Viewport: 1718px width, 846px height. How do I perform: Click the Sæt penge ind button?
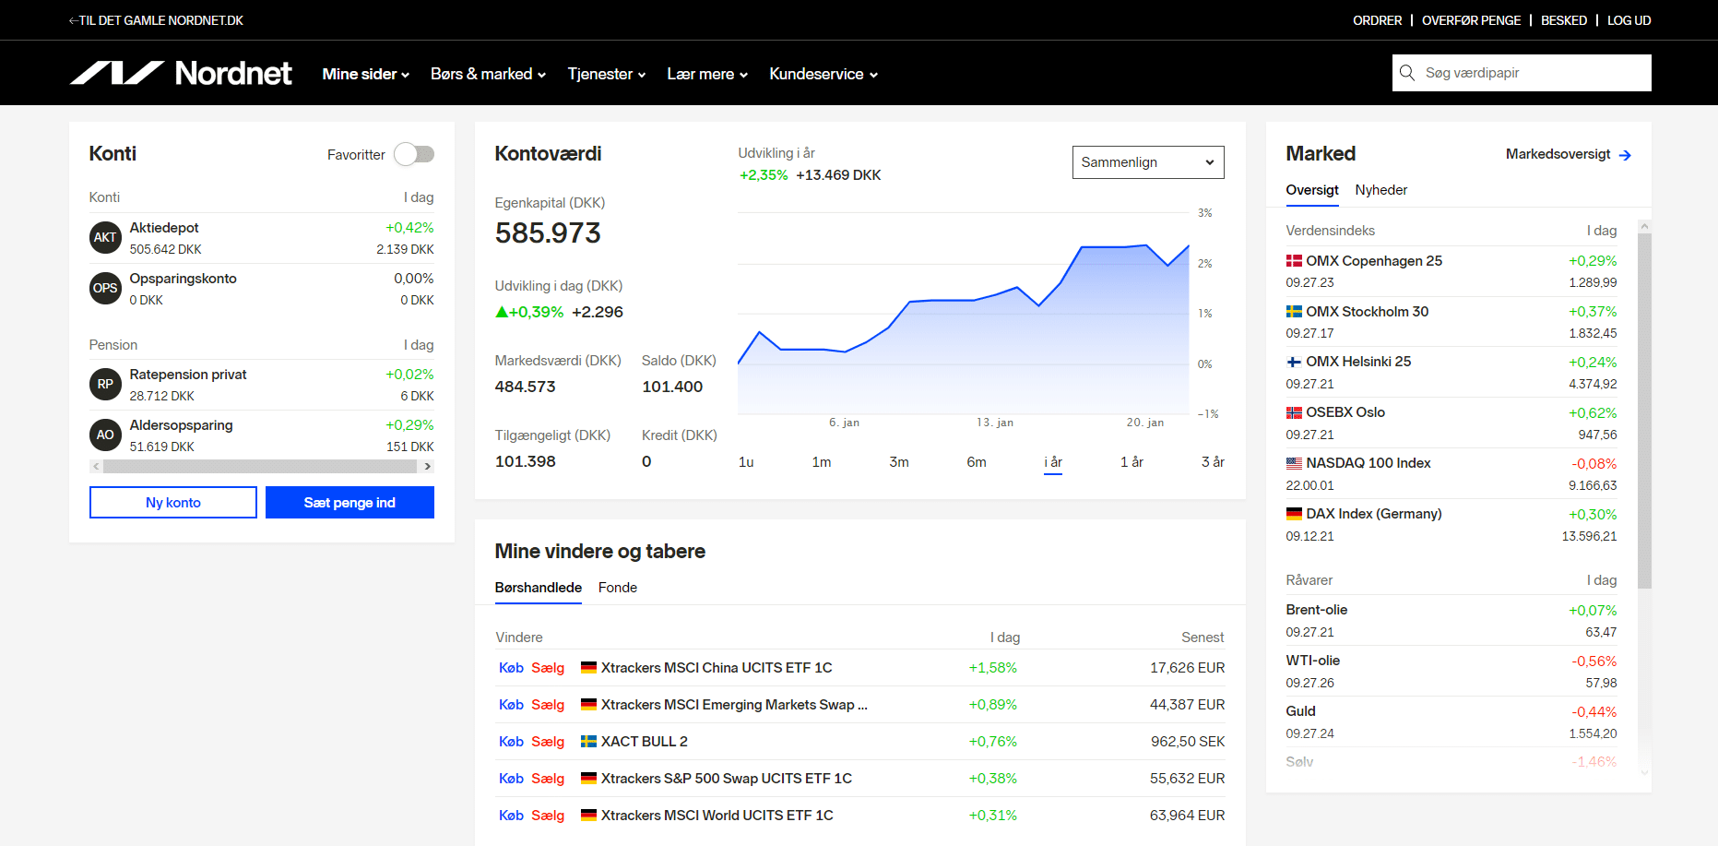[350, 503]
